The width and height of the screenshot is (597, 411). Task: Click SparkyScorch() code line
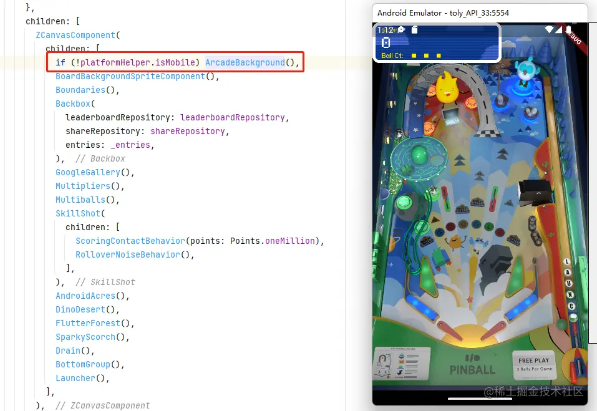click(92, 337)
